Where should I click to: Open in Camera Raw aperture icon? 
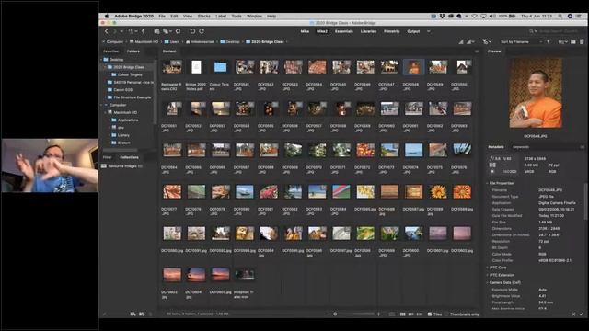(x=178, y=31)
